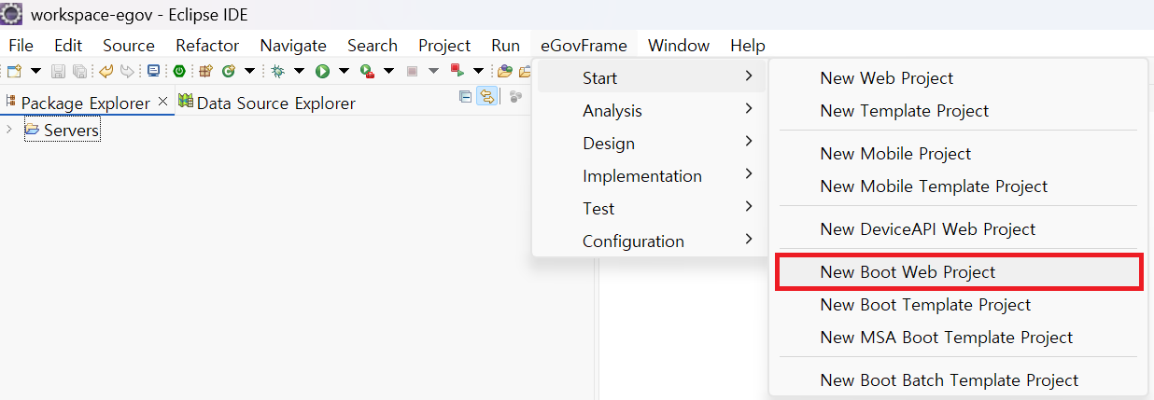Click the Save icon in toolbar
The width and height of the screenshot is (1154, 400).
click(x=58, y=71)
